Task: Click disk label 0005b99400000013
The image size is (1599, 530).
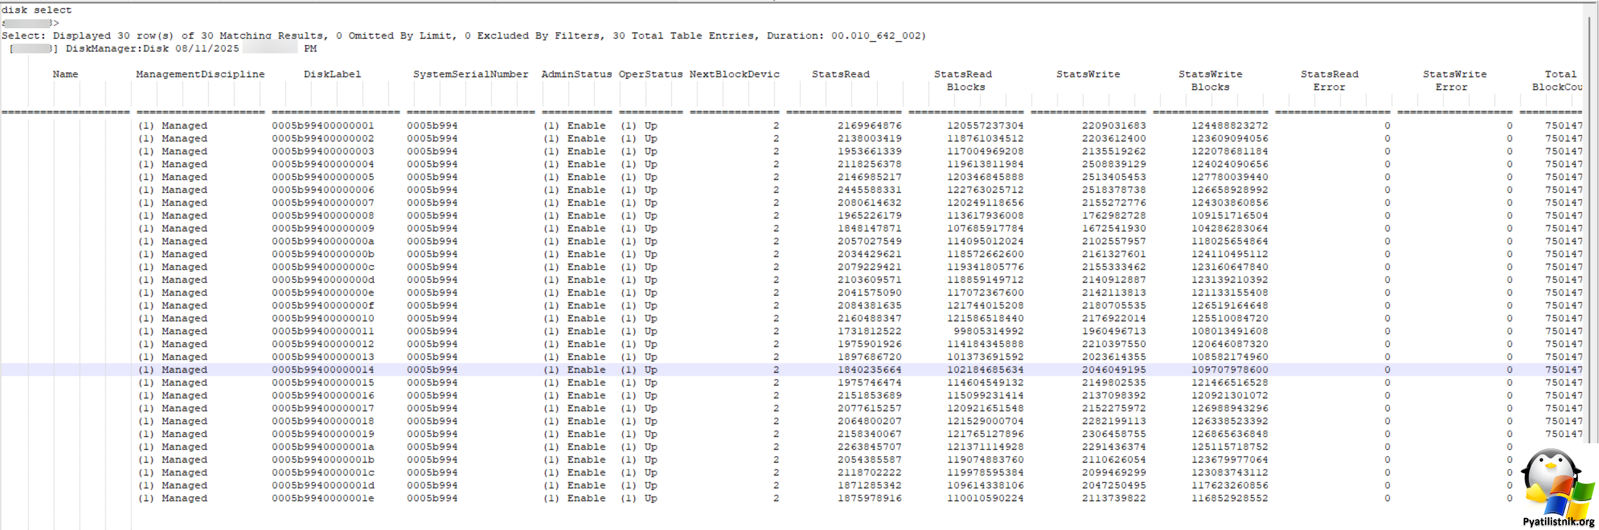Action: click(323, 357)
